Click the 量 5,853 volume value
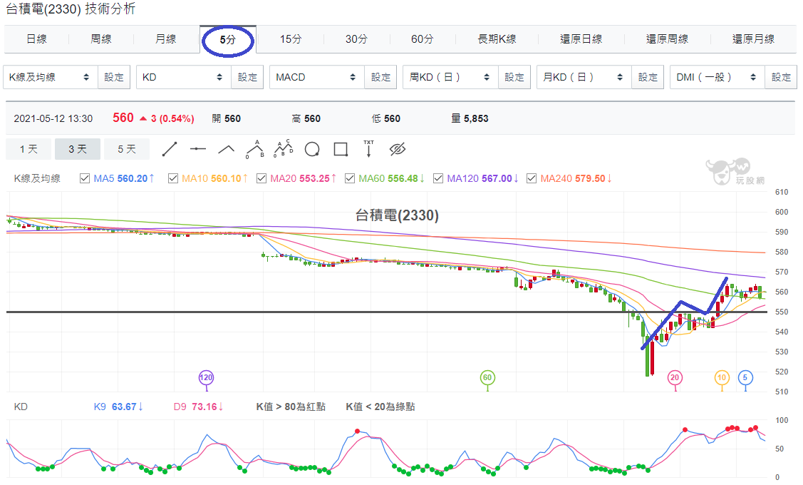 470,118
